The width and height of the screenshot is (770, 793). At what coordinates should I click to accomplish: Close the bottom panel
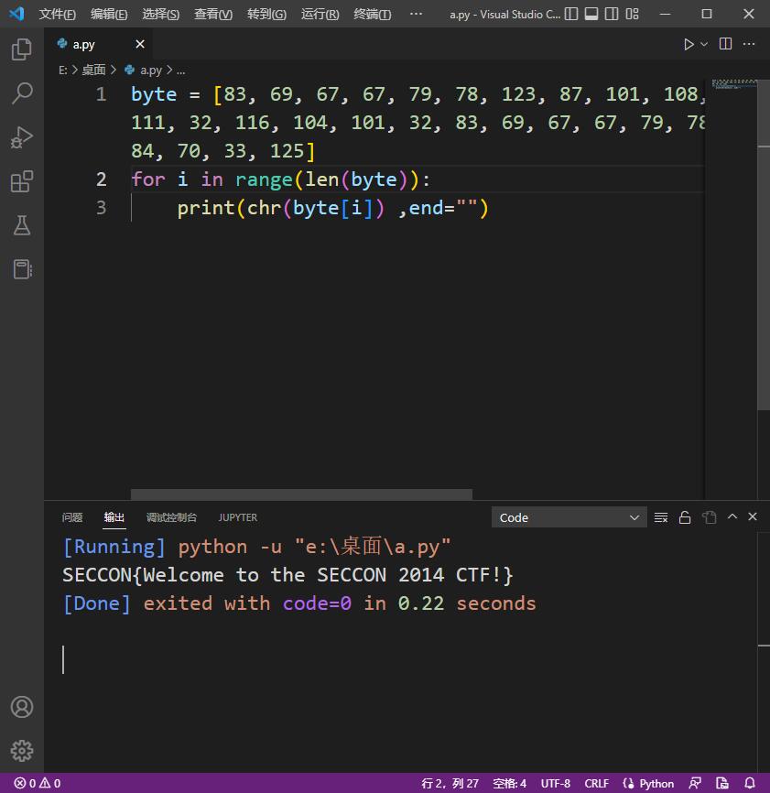[753, 516]
